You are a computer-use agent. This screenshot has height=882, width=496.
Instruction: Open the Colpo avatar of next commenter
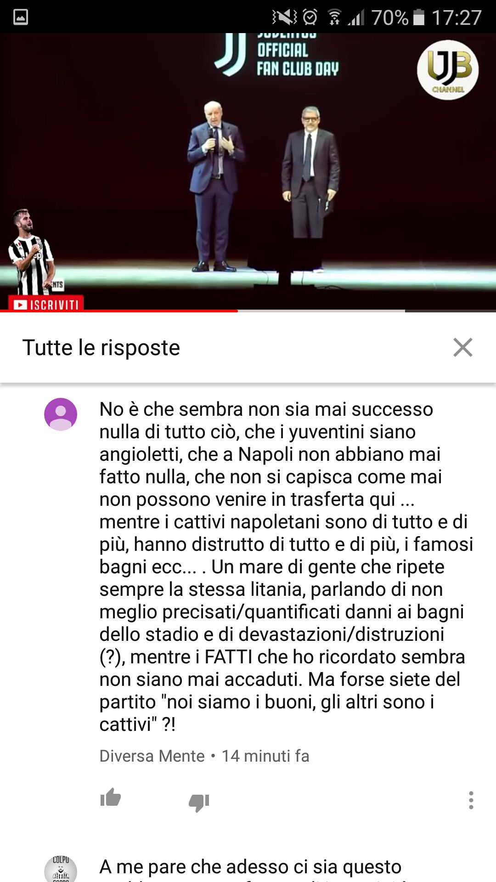61,869
